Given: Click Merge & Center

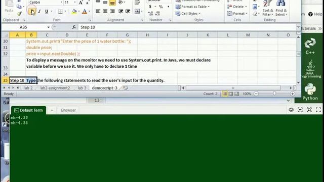Looking at the screenshot, I should coord(137,11).
